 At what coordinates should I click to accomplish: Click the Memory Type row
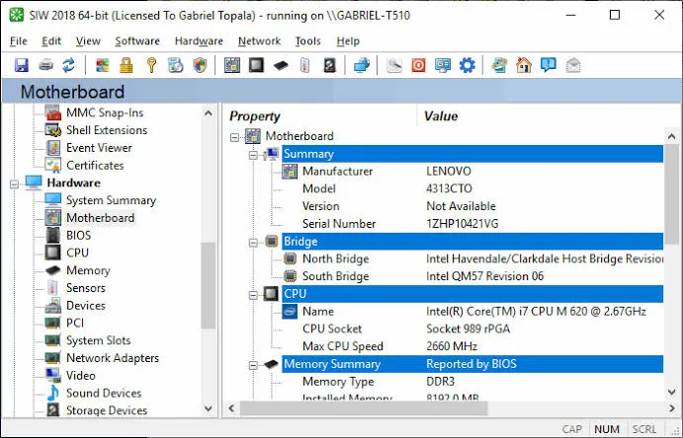(472, 382)
